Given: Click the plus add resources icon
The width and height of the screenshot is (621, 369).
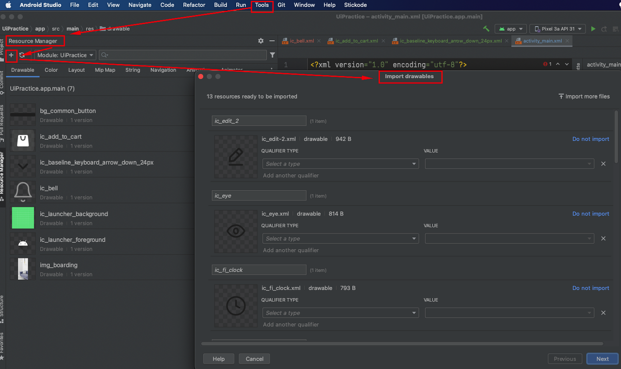Looking at the screenshot, I should point(11,55).
